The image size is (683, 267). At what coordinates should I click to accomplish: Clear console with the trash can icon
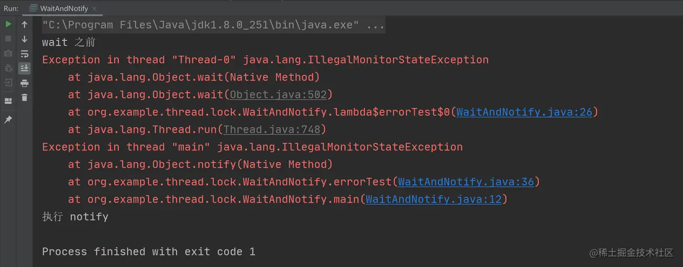point(25,97)
